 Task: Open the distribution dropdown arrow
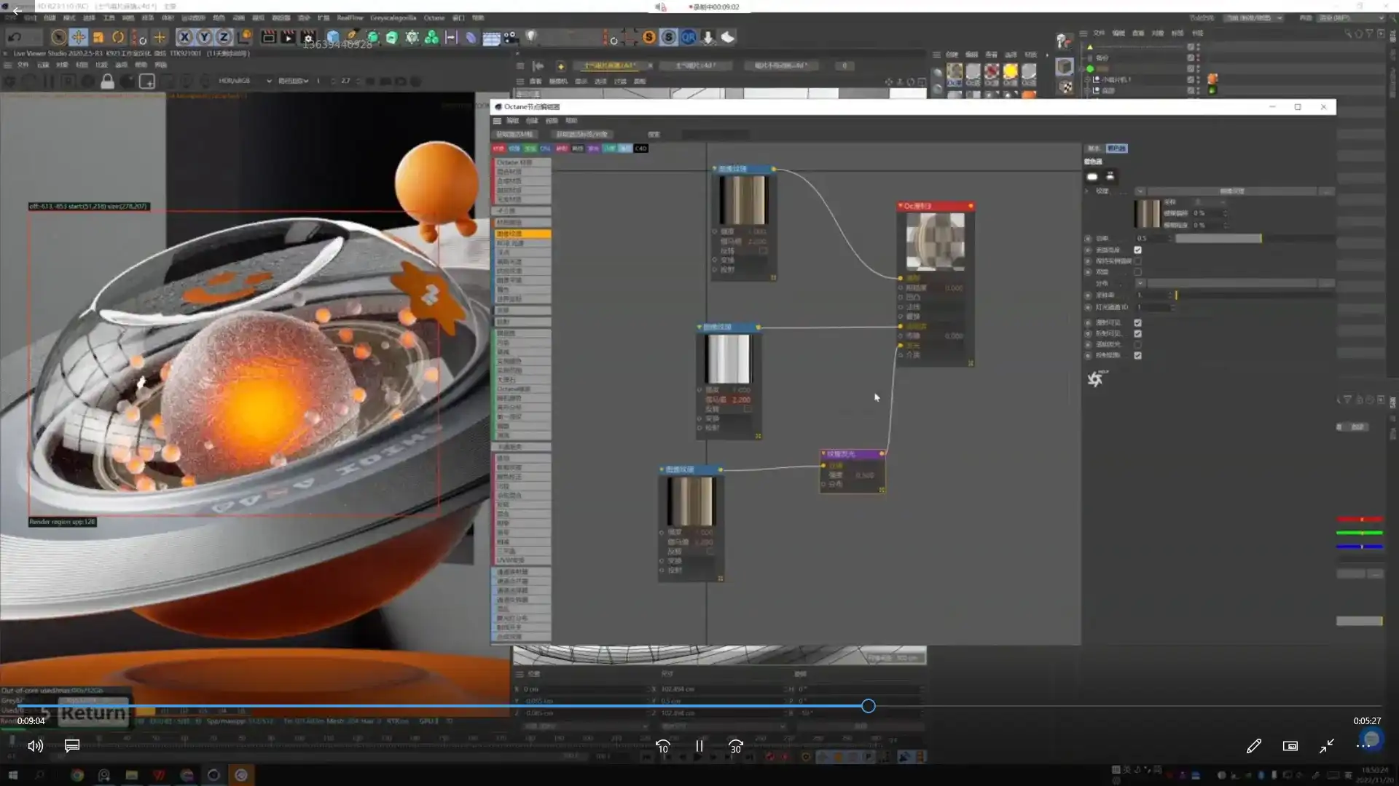(x=1140, y=283)
